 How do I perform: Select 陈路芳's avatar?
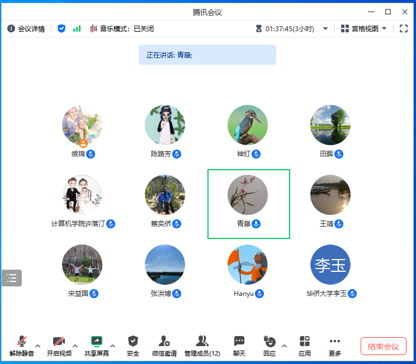tap(165, 125)
